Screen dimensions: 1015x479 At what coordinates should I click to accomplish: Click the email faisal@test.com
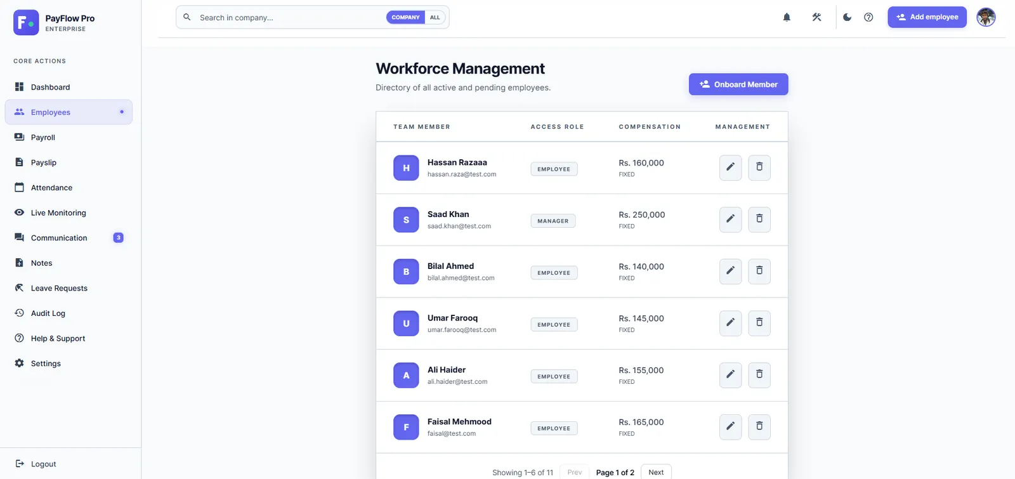452,433
